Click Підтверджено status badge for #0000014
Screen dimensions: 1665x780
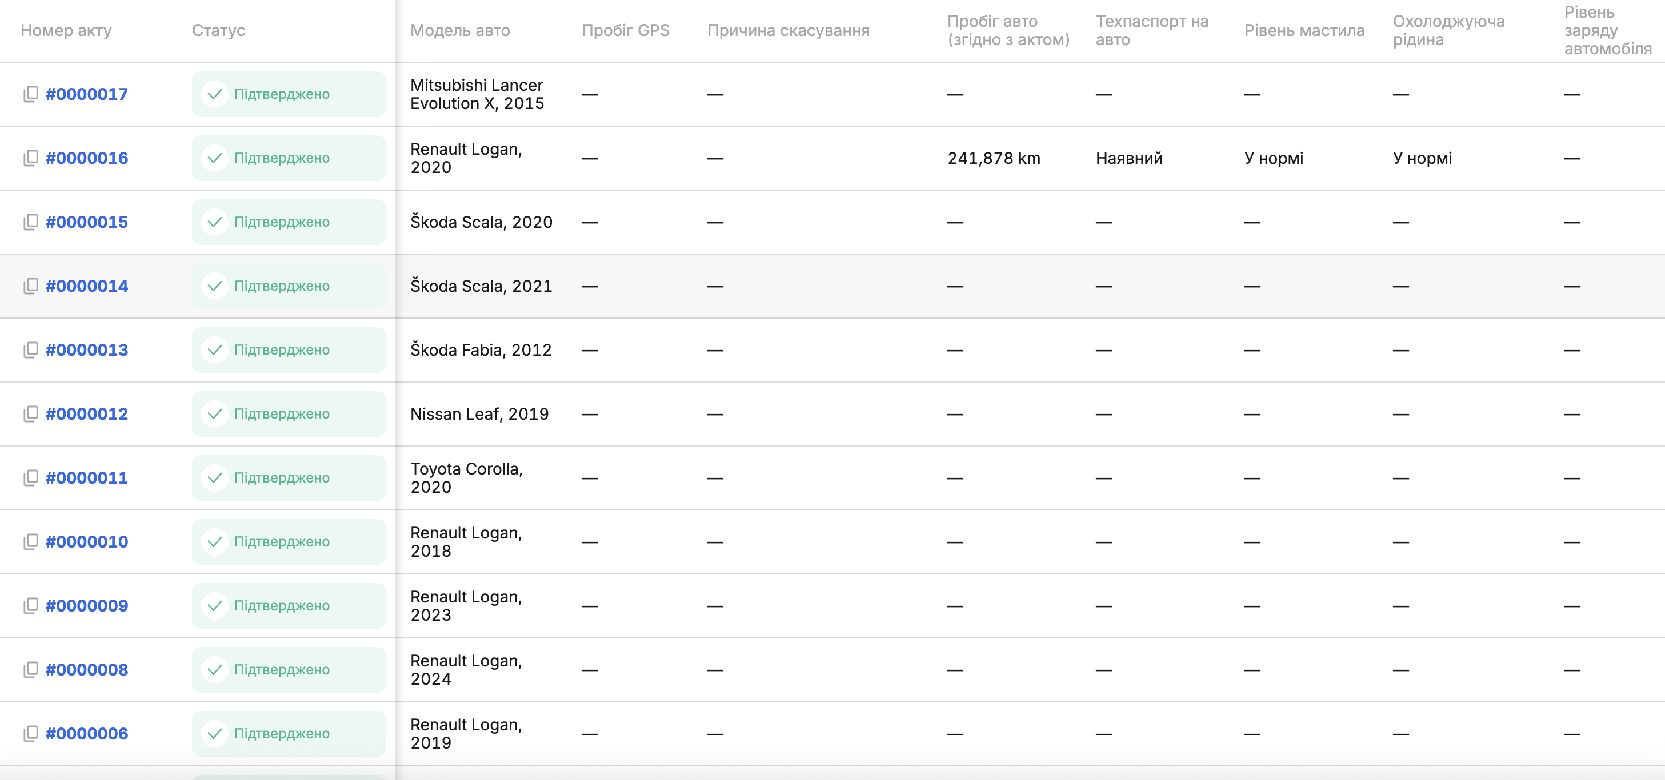coord(289,286)
